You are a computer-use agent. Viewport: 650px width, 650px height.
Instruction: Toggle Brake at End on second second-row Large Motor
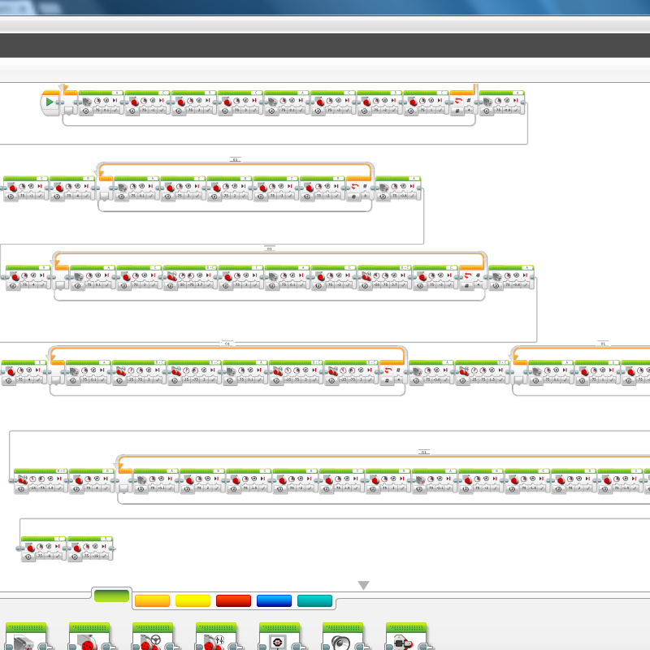click(x=87, y=195)
